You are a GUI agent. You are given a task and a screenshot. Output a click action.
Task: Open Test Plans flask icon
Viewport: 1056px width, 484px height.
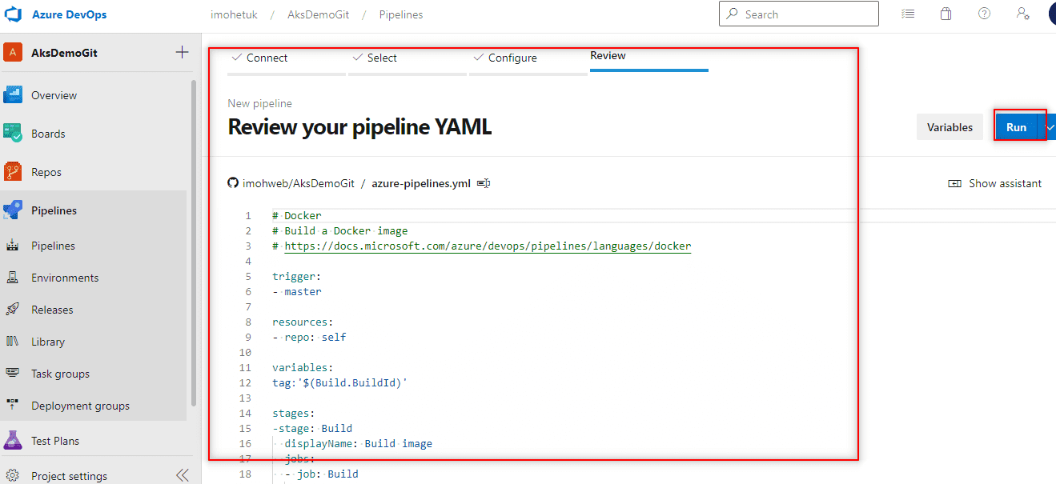12,441
